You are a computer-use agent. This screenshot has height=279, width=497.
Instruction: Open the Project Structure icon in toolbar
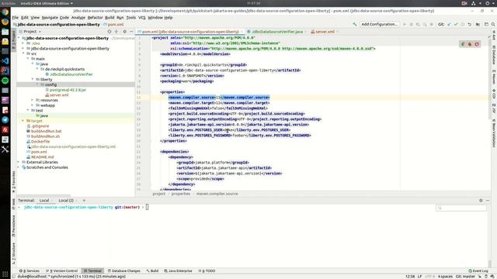478,24
